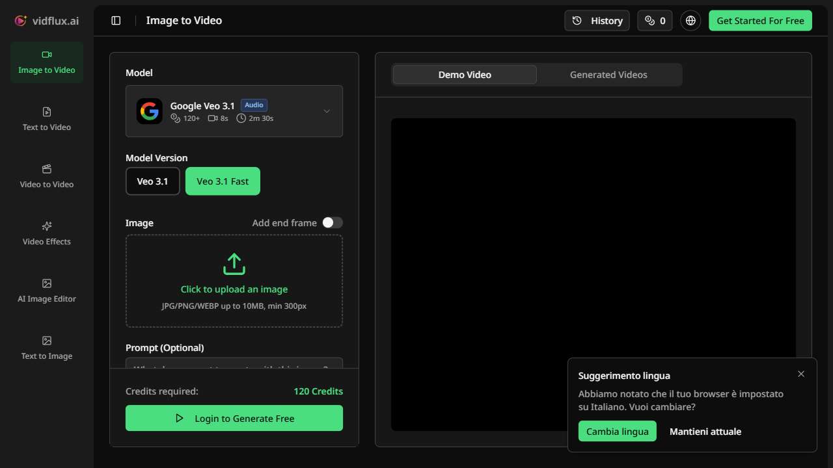Open the Demo Video tab
833x468 pixels.
tap(464, 74)
